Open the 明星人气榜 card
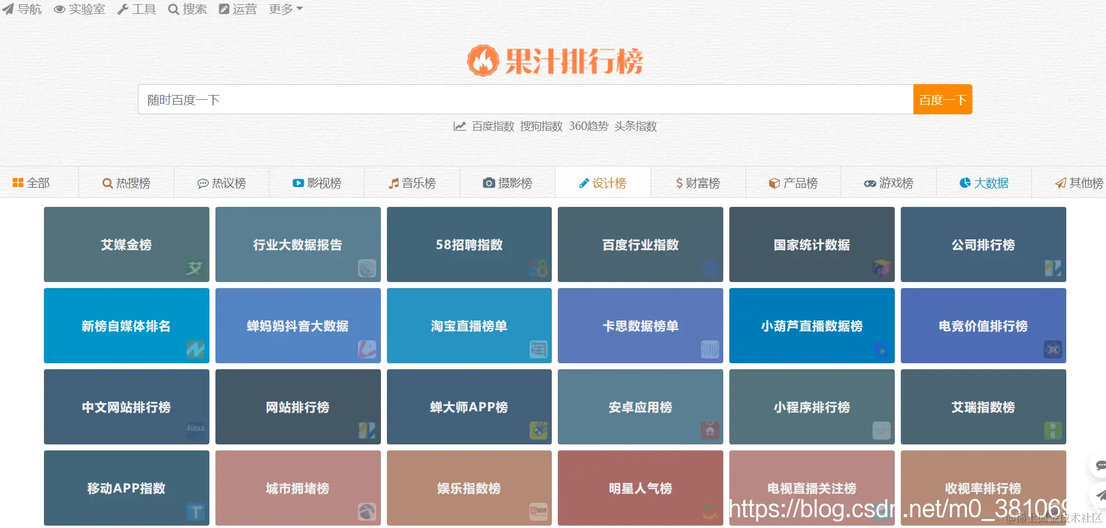 point(640,488)
